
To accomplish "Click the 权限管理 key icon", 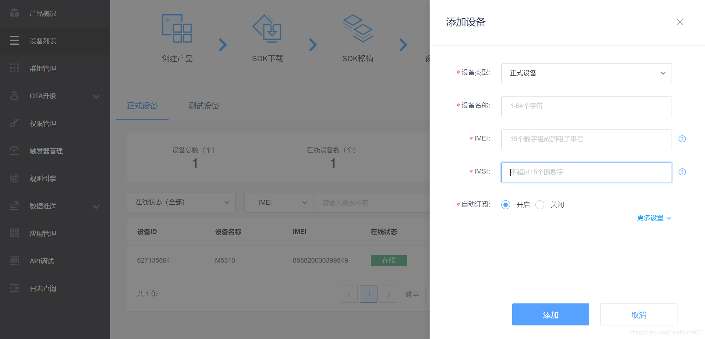I will tap(14, 123).
